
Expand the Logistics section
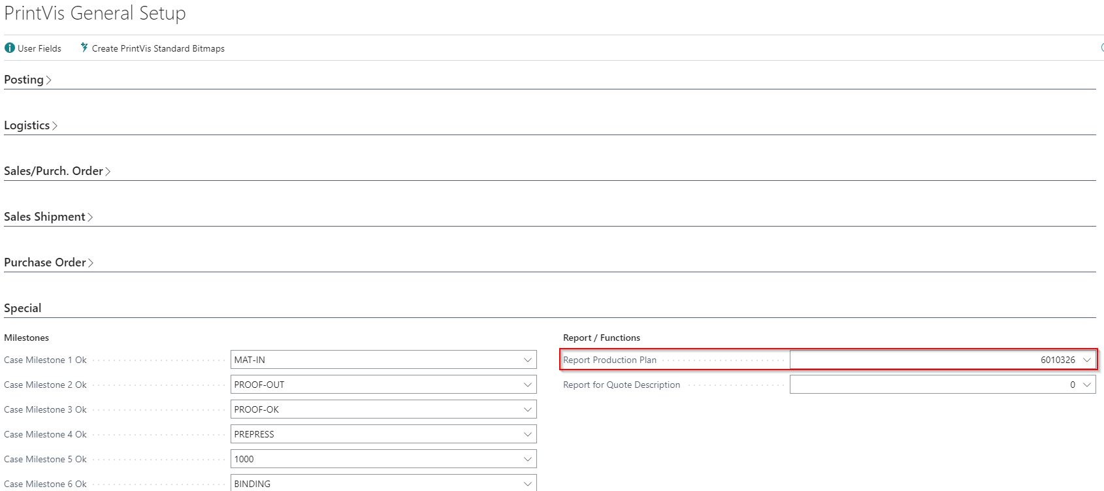point(31,125)
